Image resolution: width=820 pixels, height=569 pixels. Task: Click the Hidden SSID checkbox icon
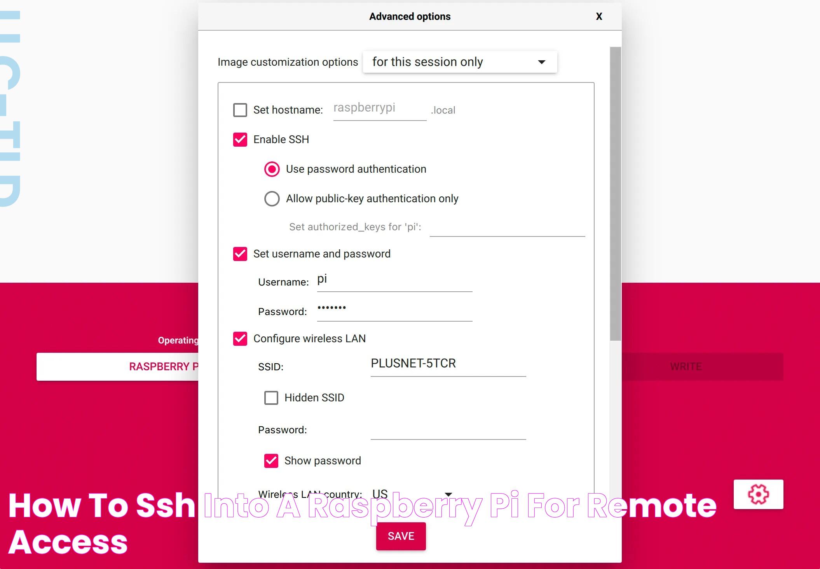[x=270, y=397]
